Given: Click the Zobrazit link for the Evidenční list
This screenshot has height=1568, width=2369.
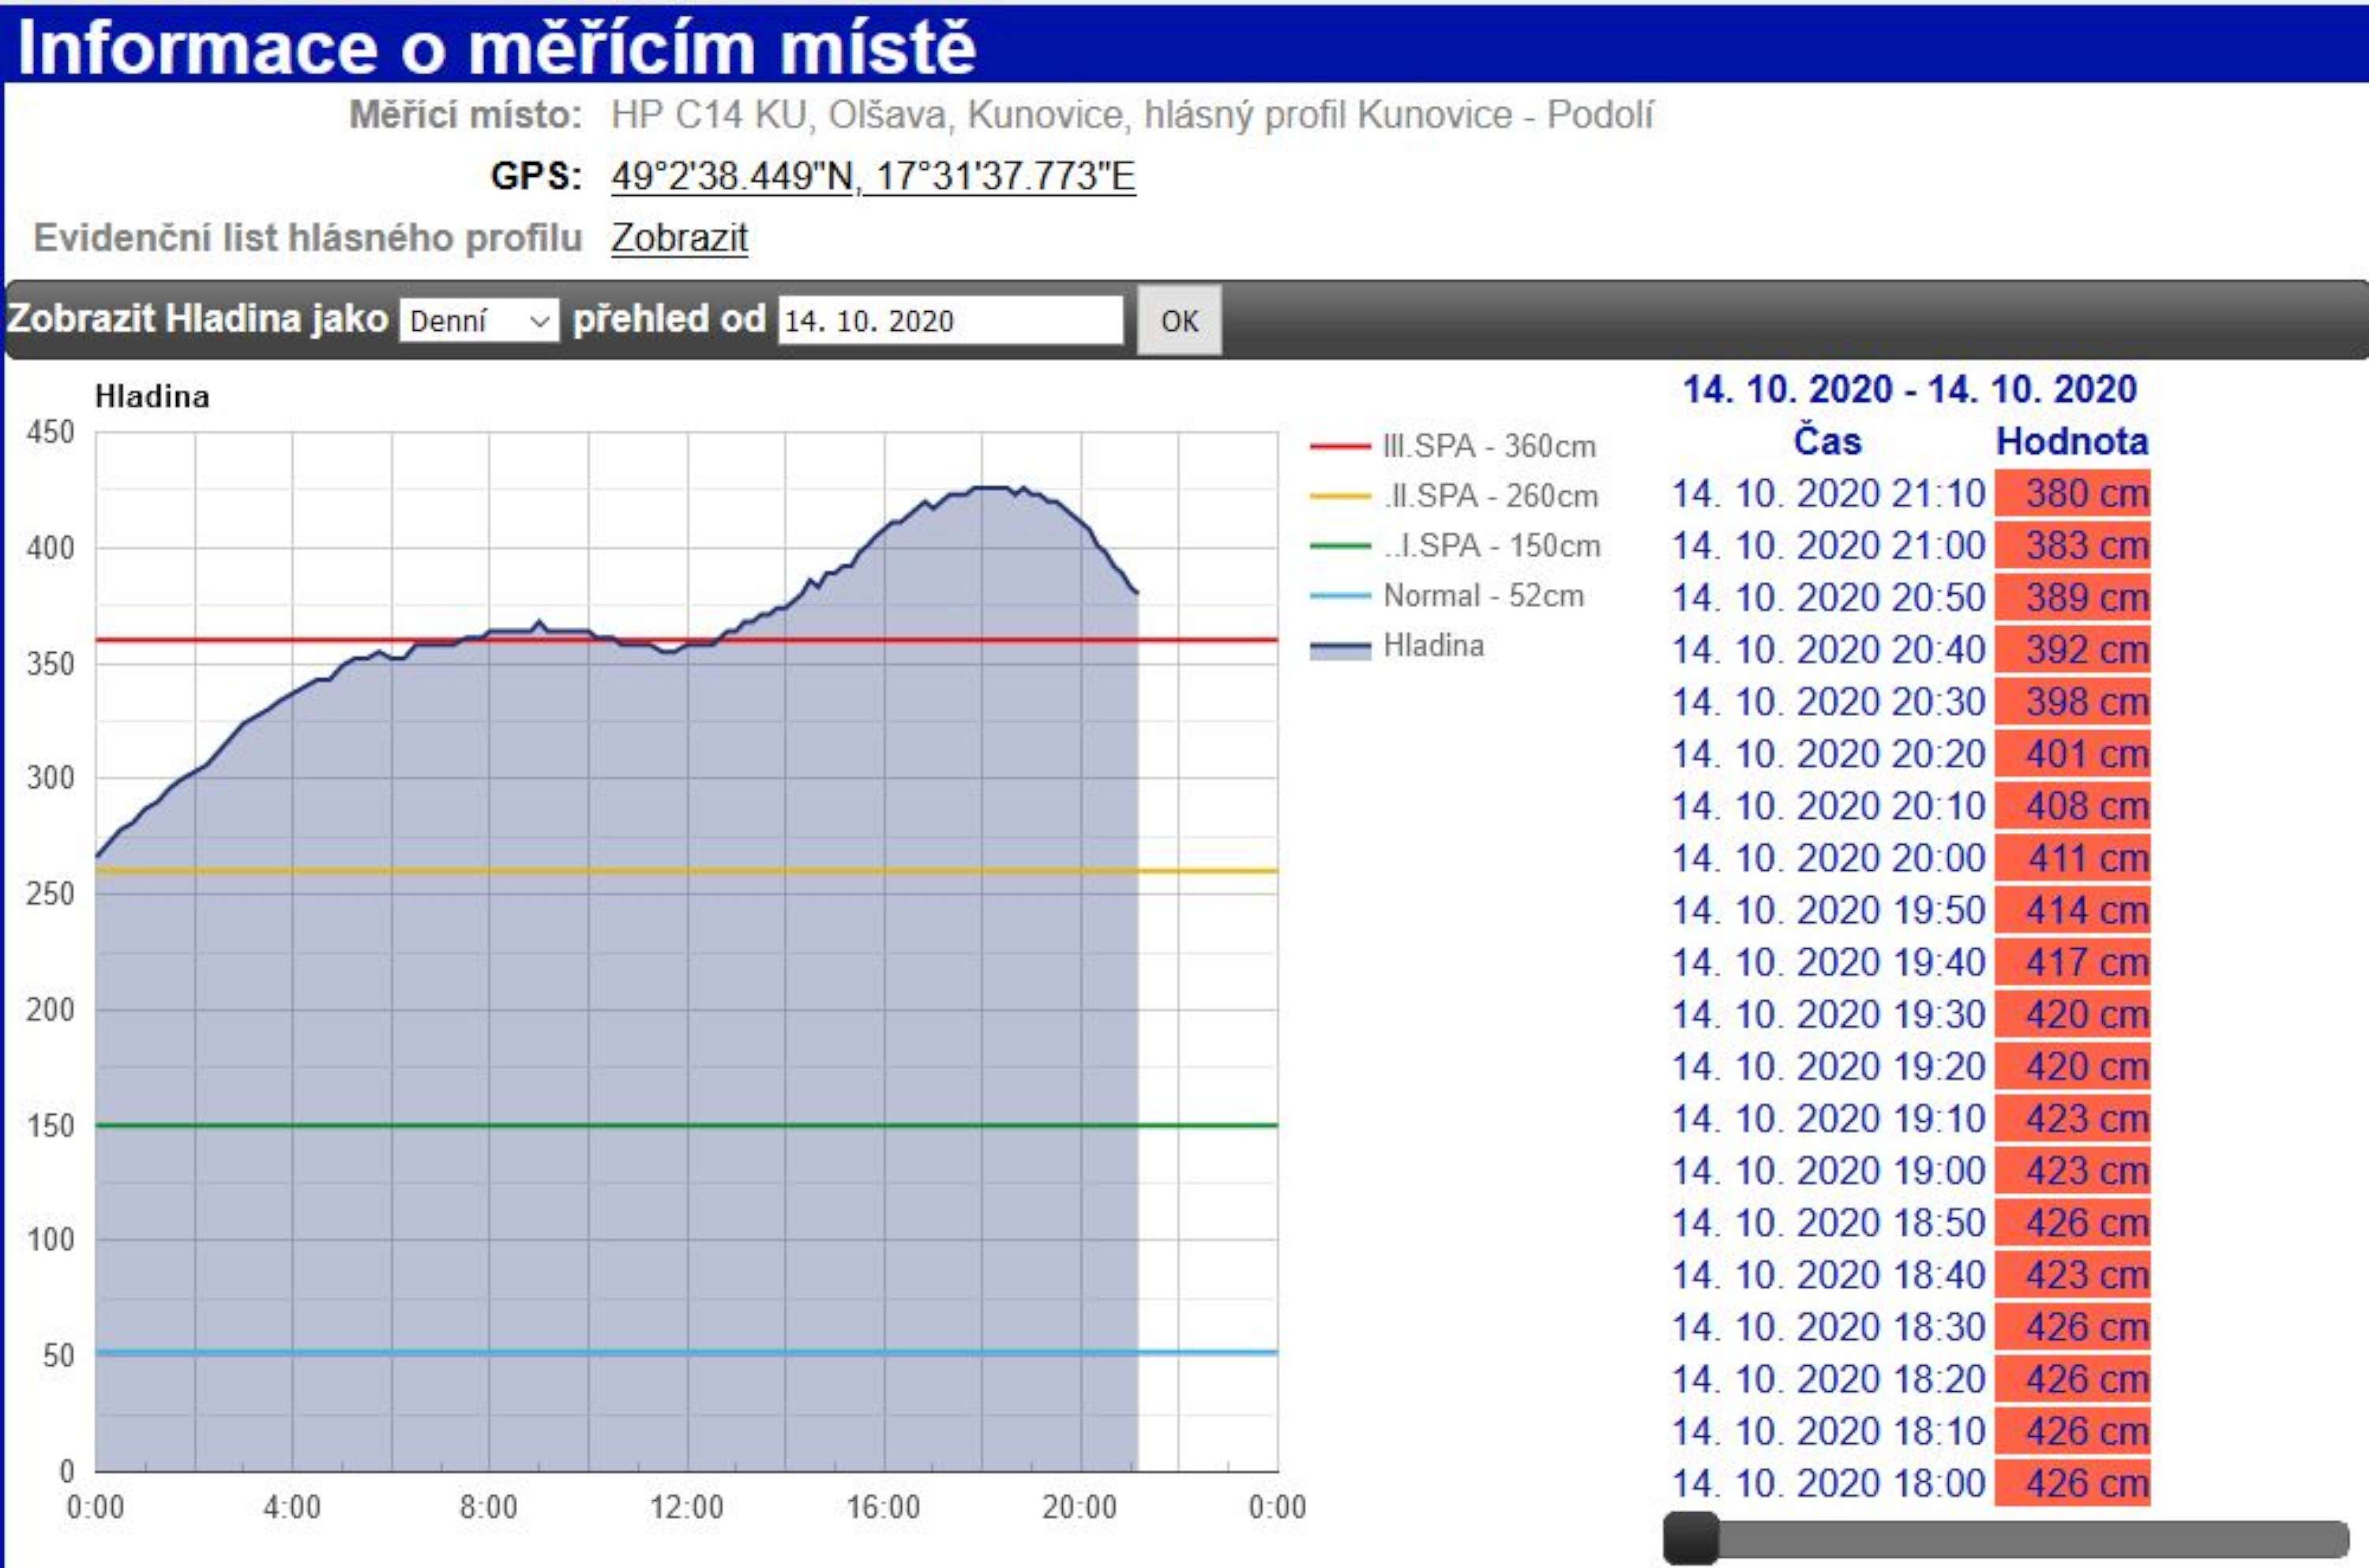Looking at the screenshot, I should click(x=679, y=238).
